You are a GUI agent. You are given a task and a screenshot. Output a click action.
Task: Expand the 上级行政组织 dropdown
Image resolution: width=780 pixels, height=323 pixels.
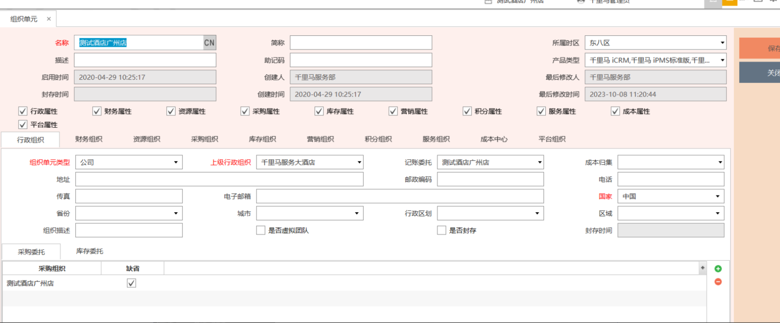click(359, 162)
